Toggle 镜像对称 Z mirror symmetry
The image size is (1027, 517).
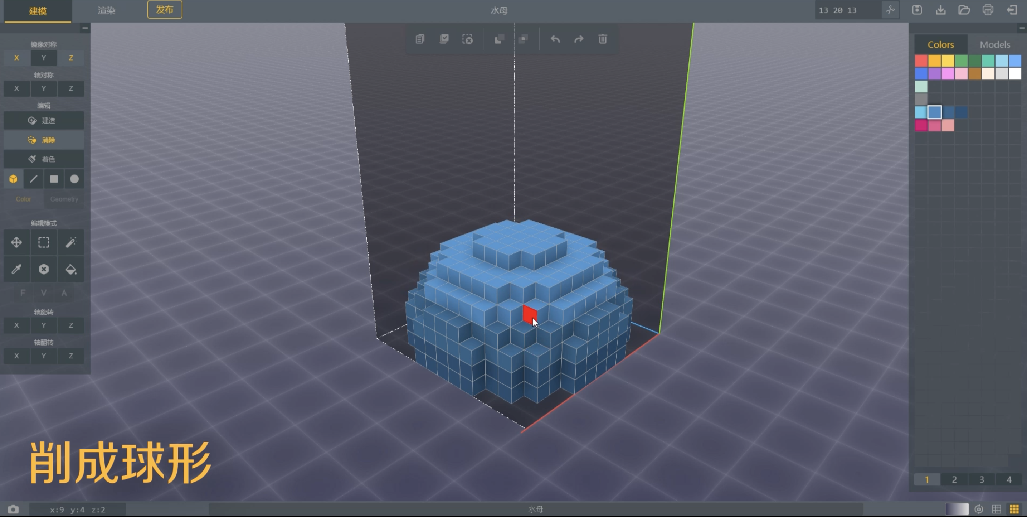(70, 58)
